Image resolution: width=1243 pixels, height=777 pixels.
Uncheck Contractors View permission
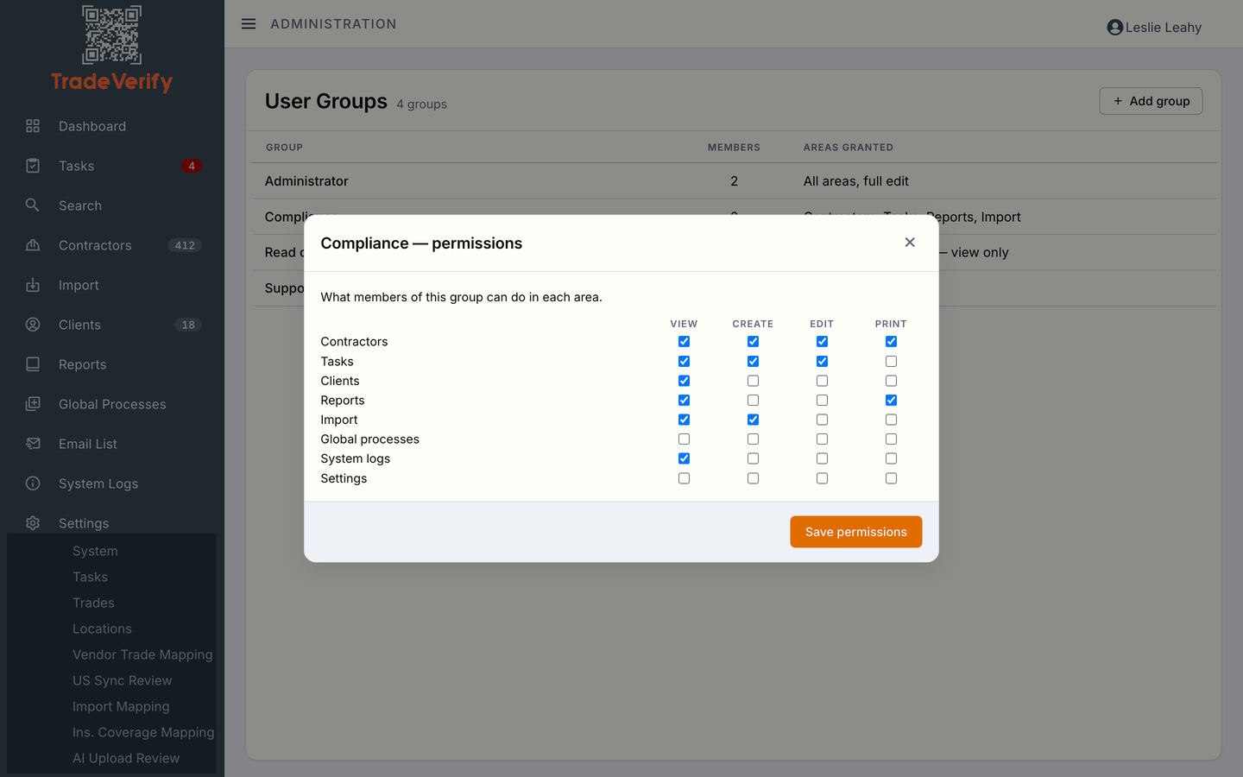click(x=684, y=342)
